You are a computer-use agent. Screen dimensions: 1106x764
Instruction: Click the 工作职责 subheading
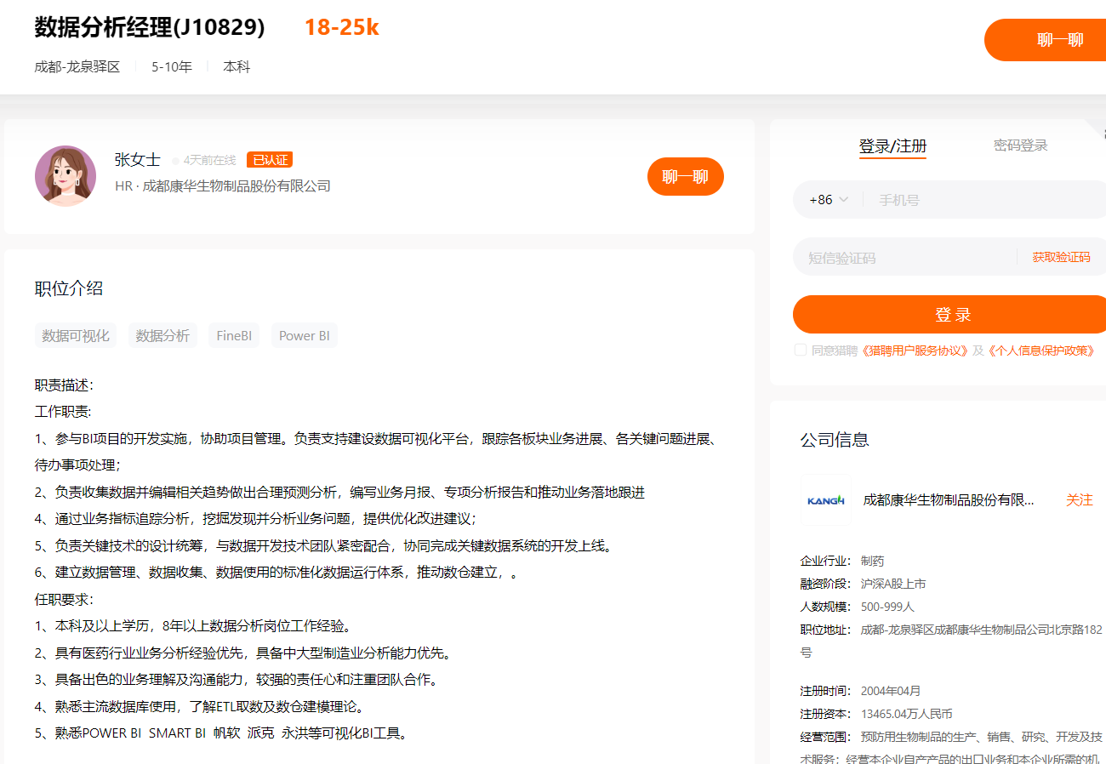coord(63,412)
